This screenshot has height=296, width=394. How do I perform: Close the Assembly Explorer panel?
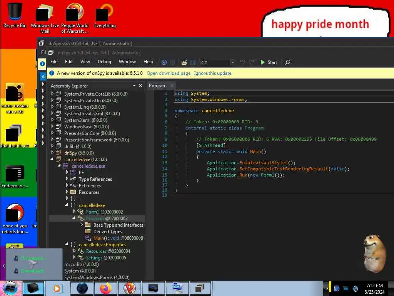pos(140,86)
